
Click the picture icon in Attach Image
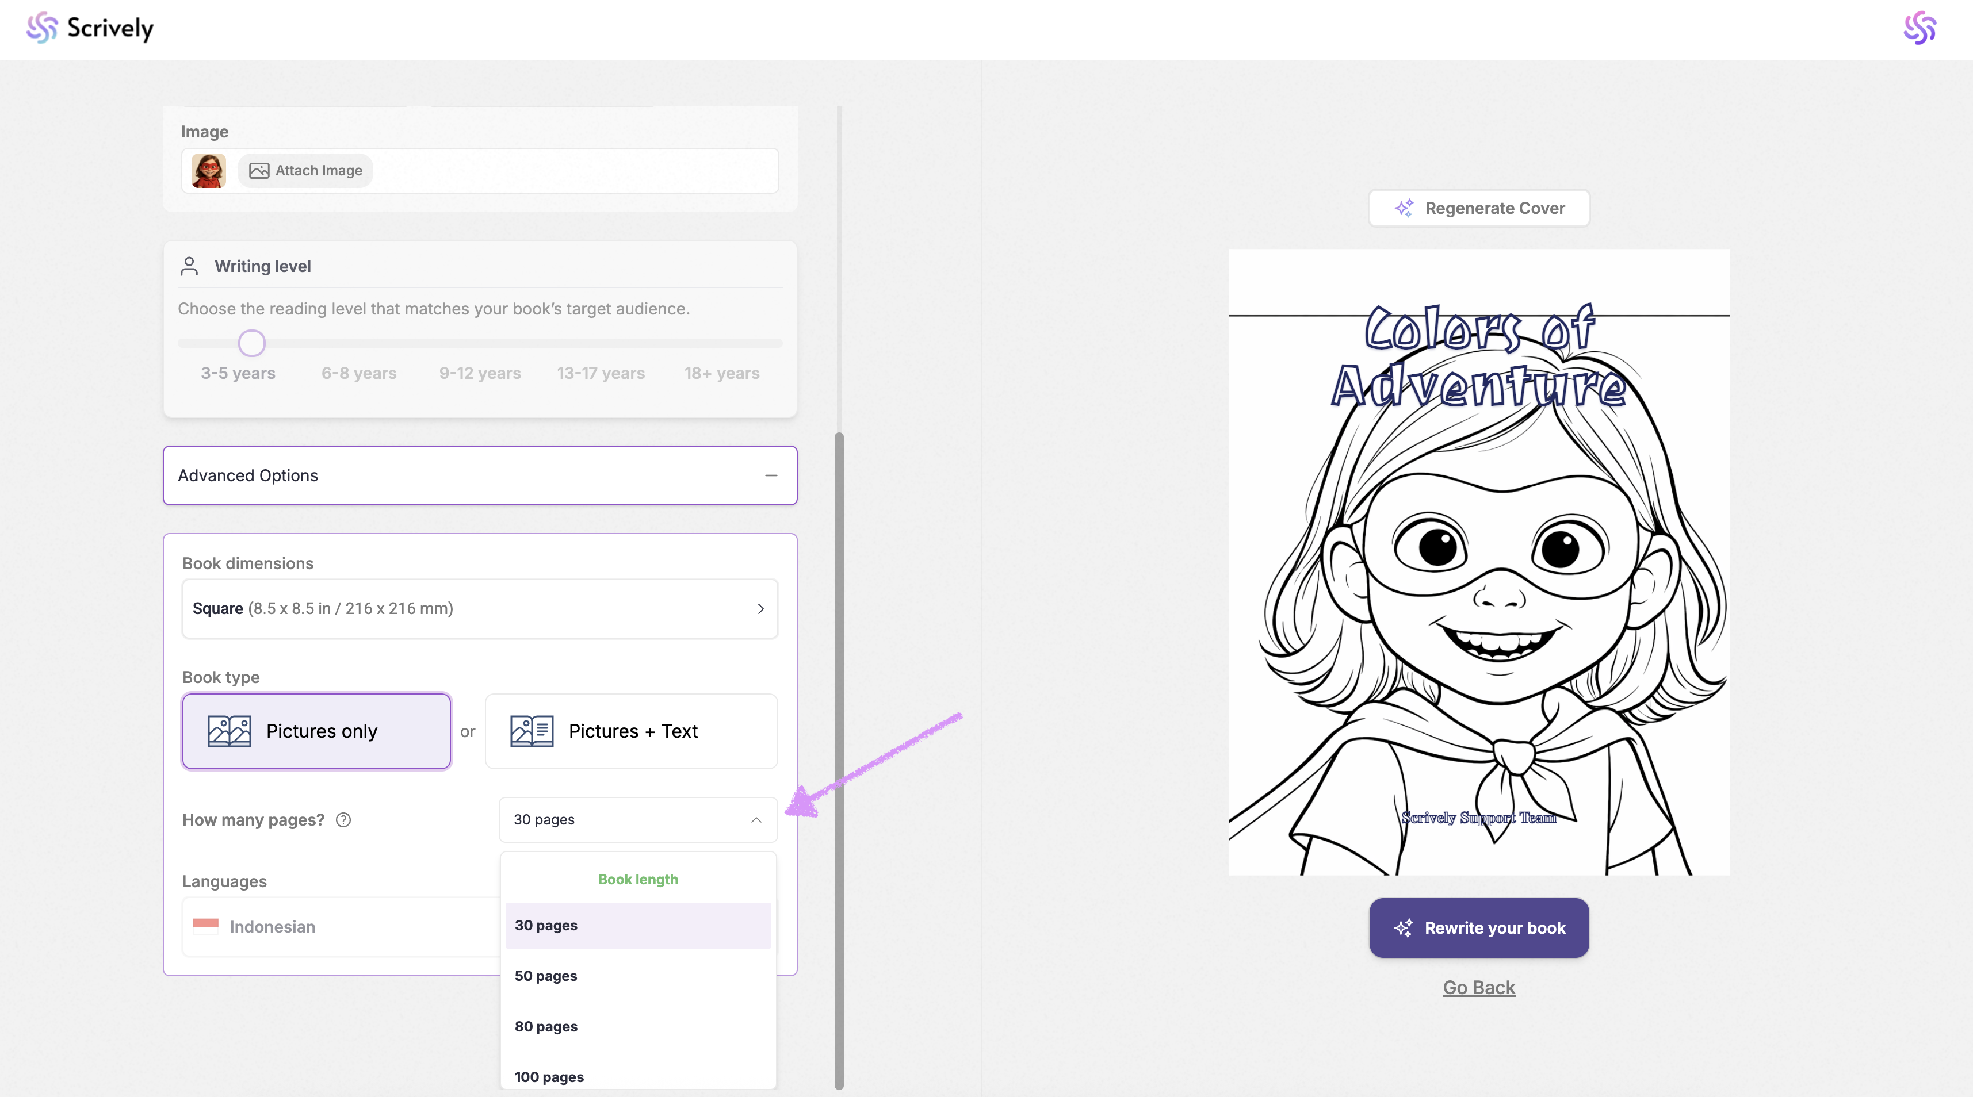point(259,170)
